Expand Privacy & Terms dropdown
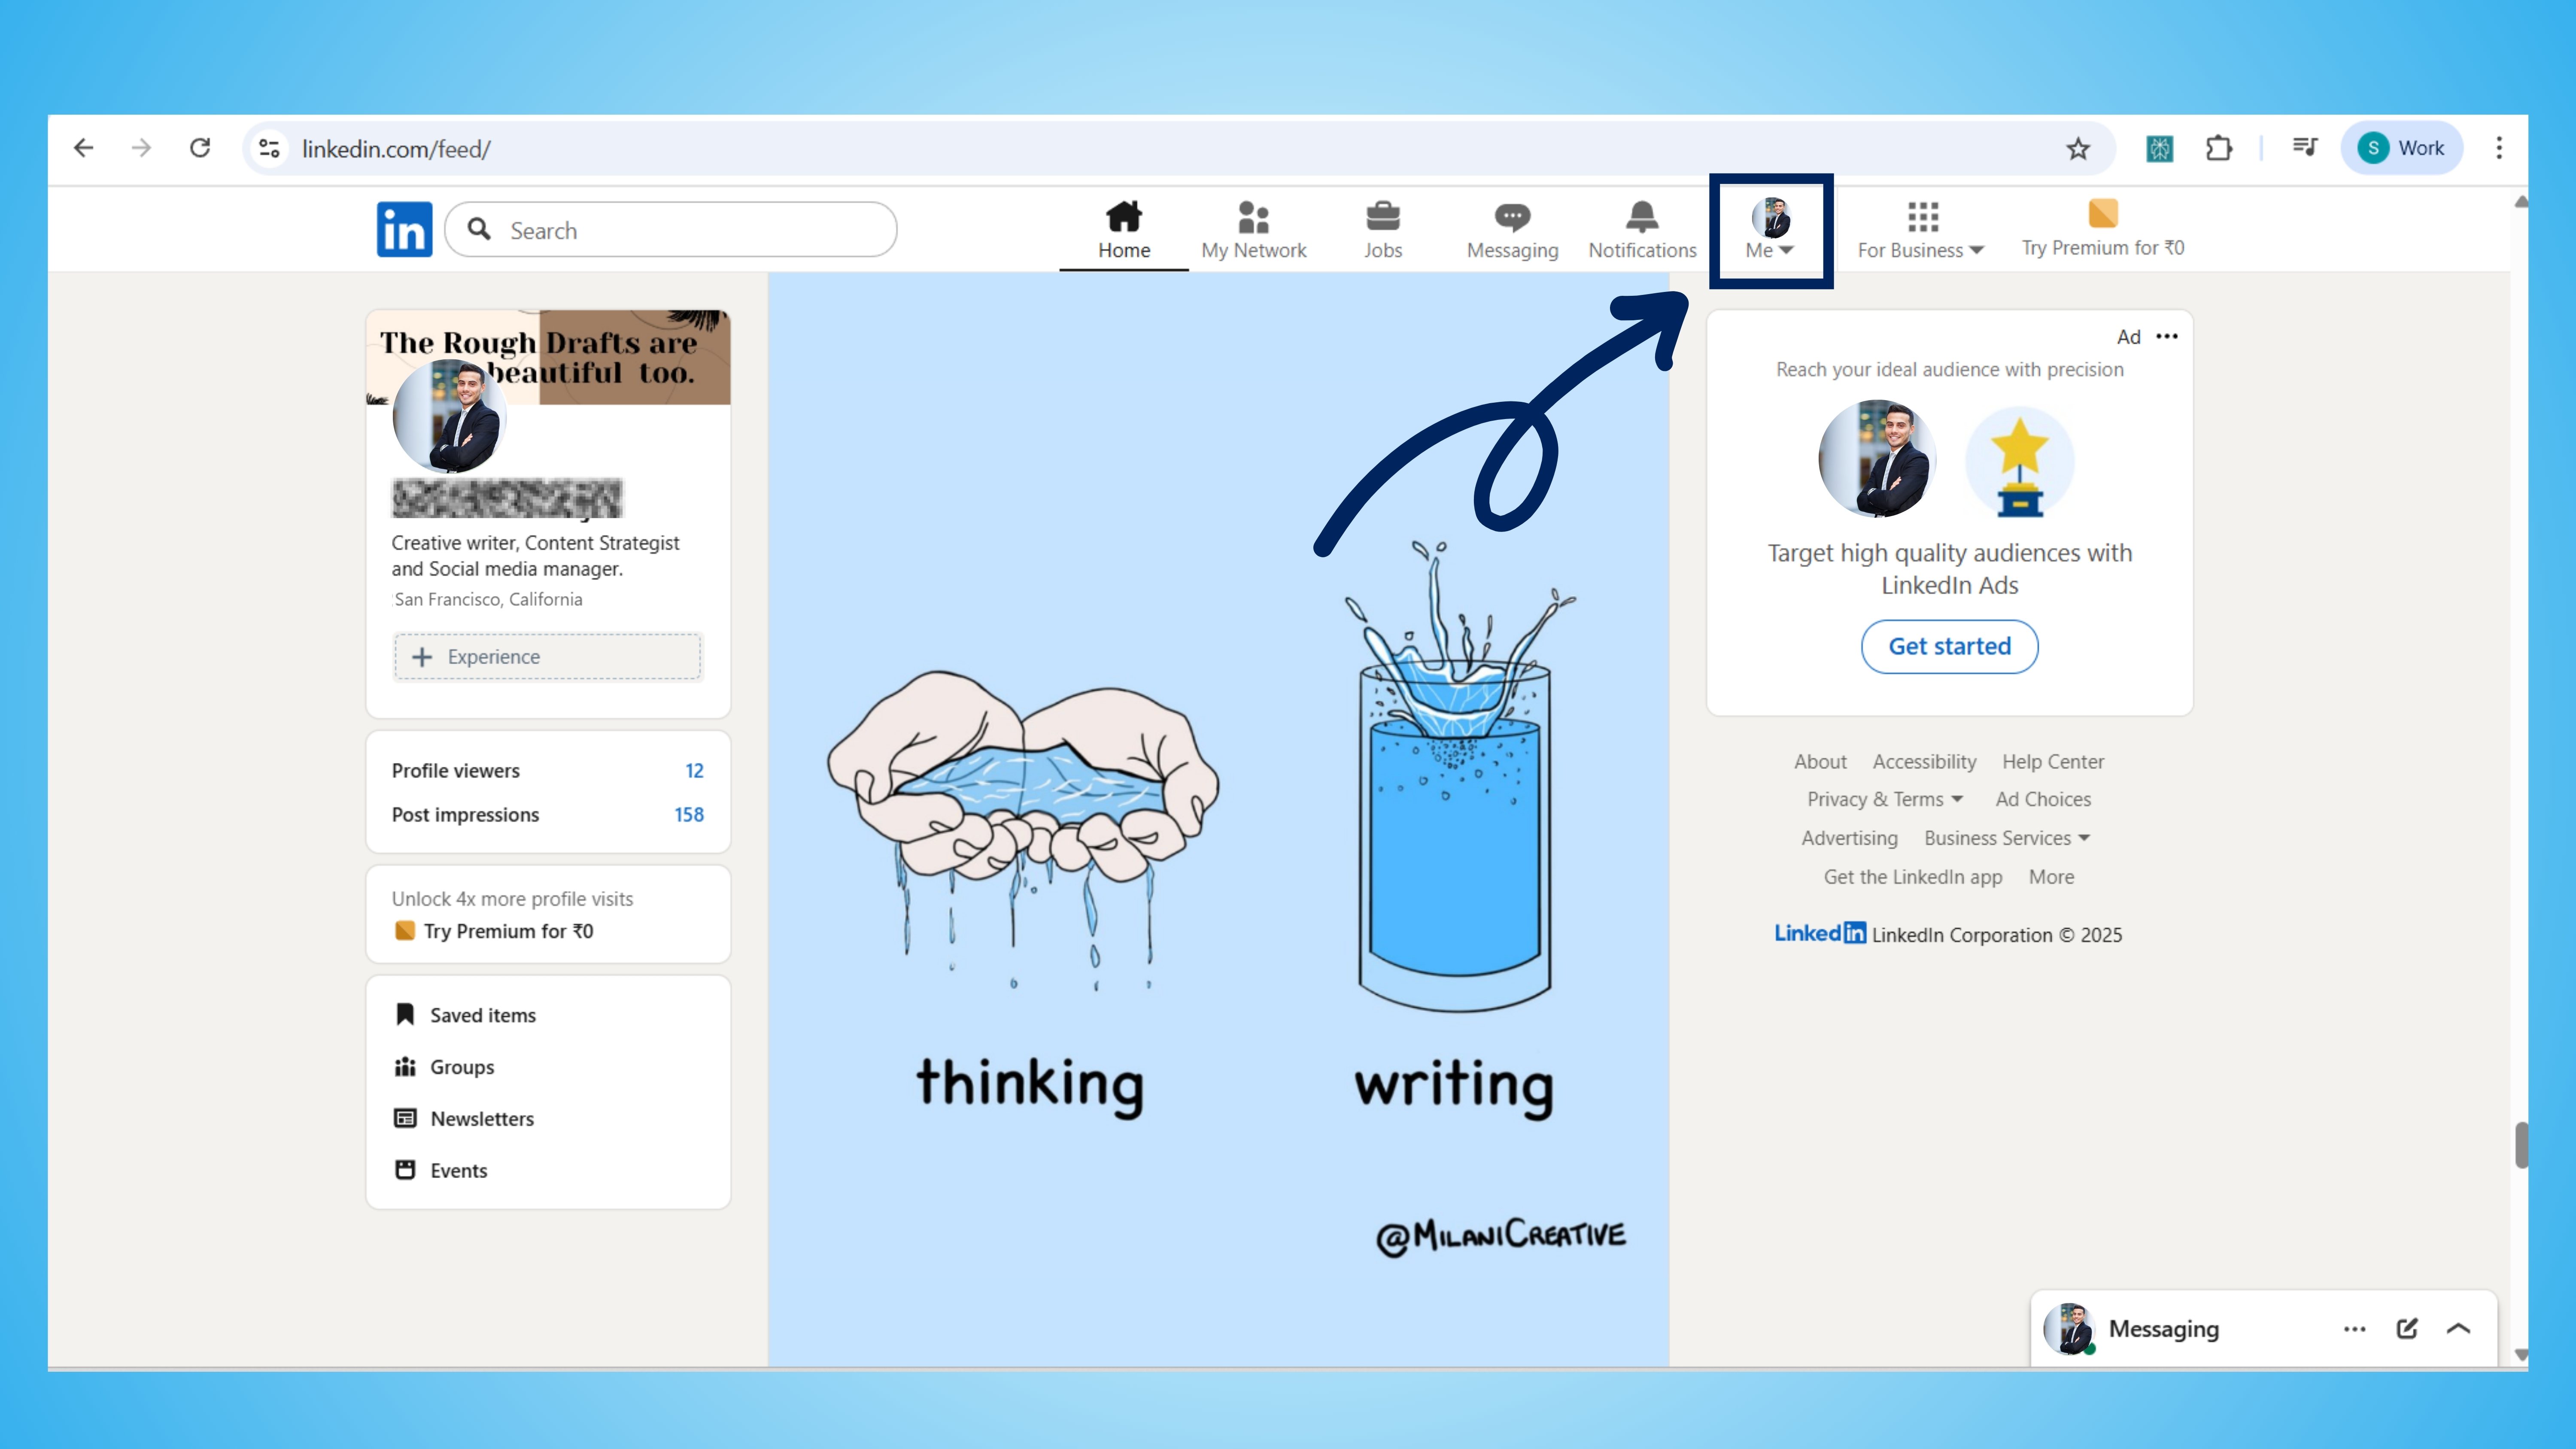2576x1449 pixels. (1884, 799)
